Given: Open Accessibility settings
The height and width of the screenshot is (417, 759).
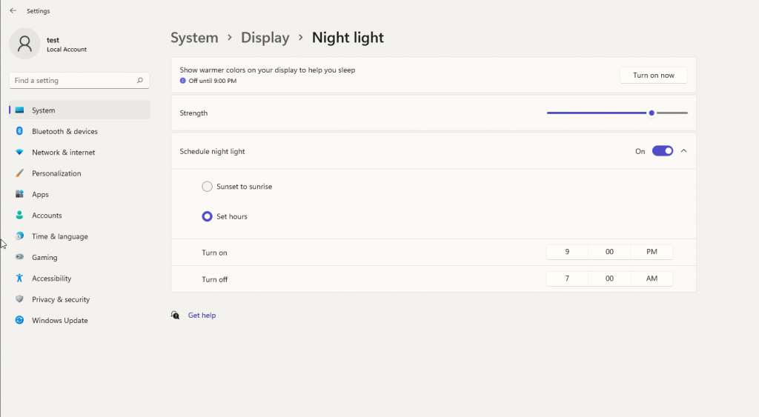Looking at the screenshot, I should (x=79, y=278).
